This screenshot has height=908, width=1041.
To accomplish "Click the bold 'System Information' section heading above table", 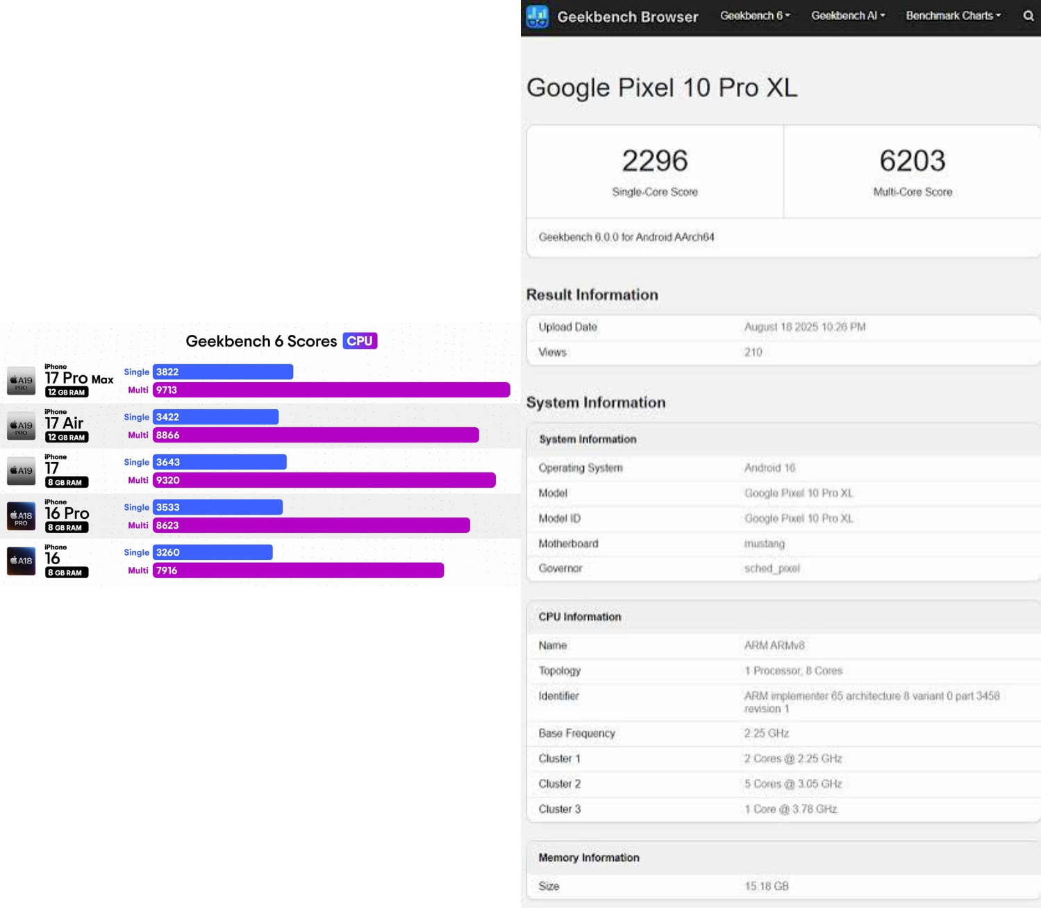I will [x=596, y=403].
